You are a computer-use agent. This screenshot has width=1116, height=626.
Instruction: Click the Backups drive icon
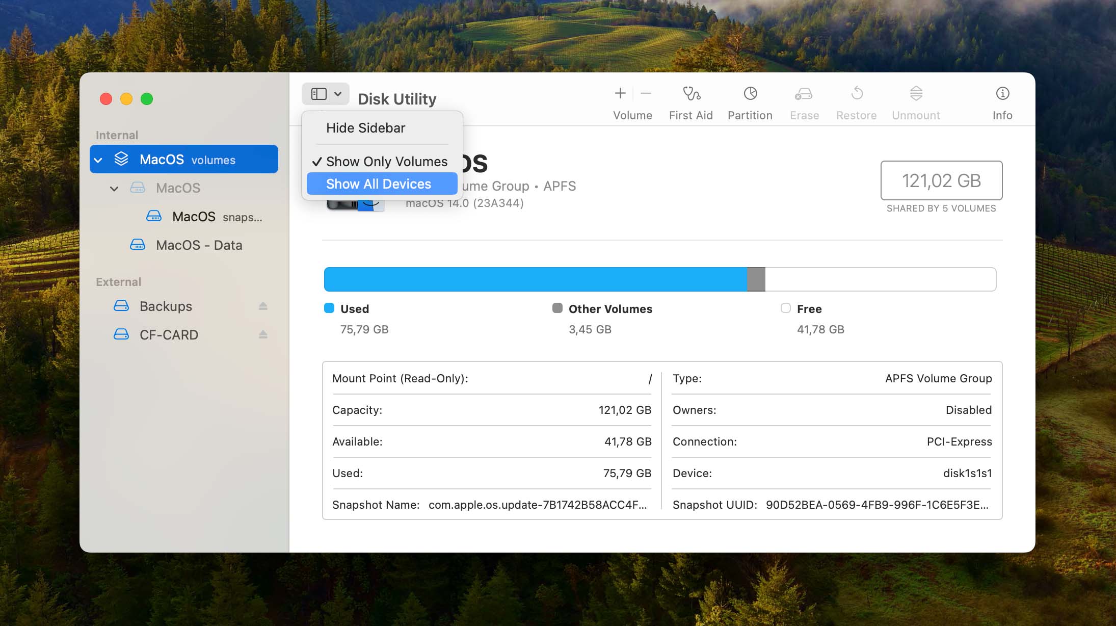121,306
